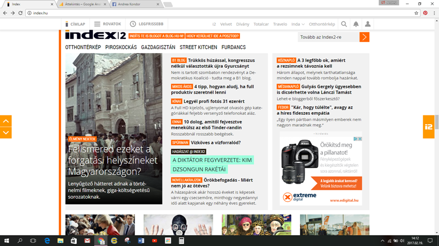Expand the Inda dropdown in top navigation
The width and height of the screenshot is (439, 246).
[x=298, y=24]
